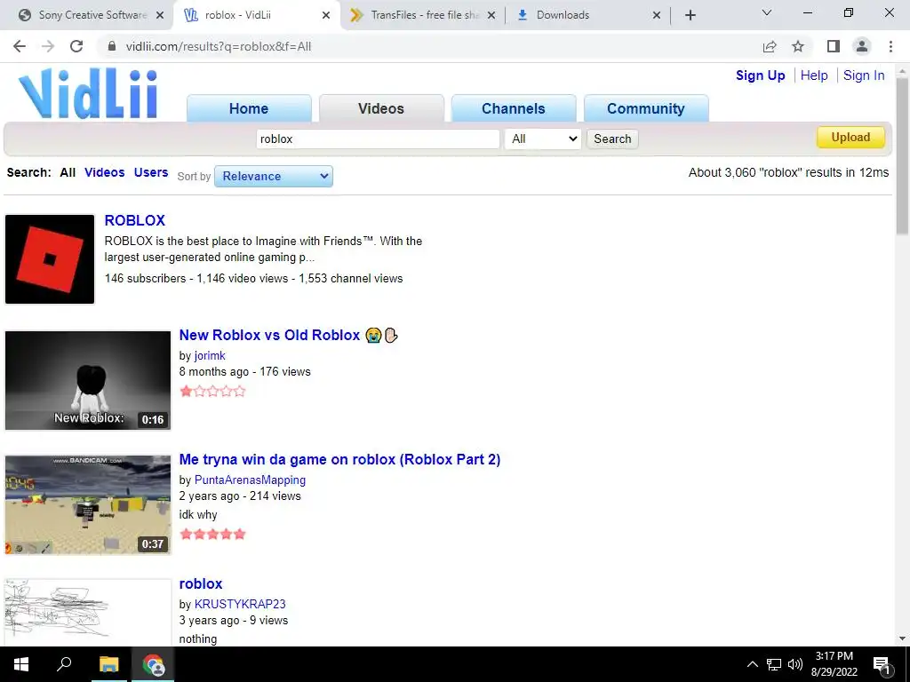Viewport: 910px width, 682px height.
Task: Open Me tryna win da game video title
Action: point(339,459)
